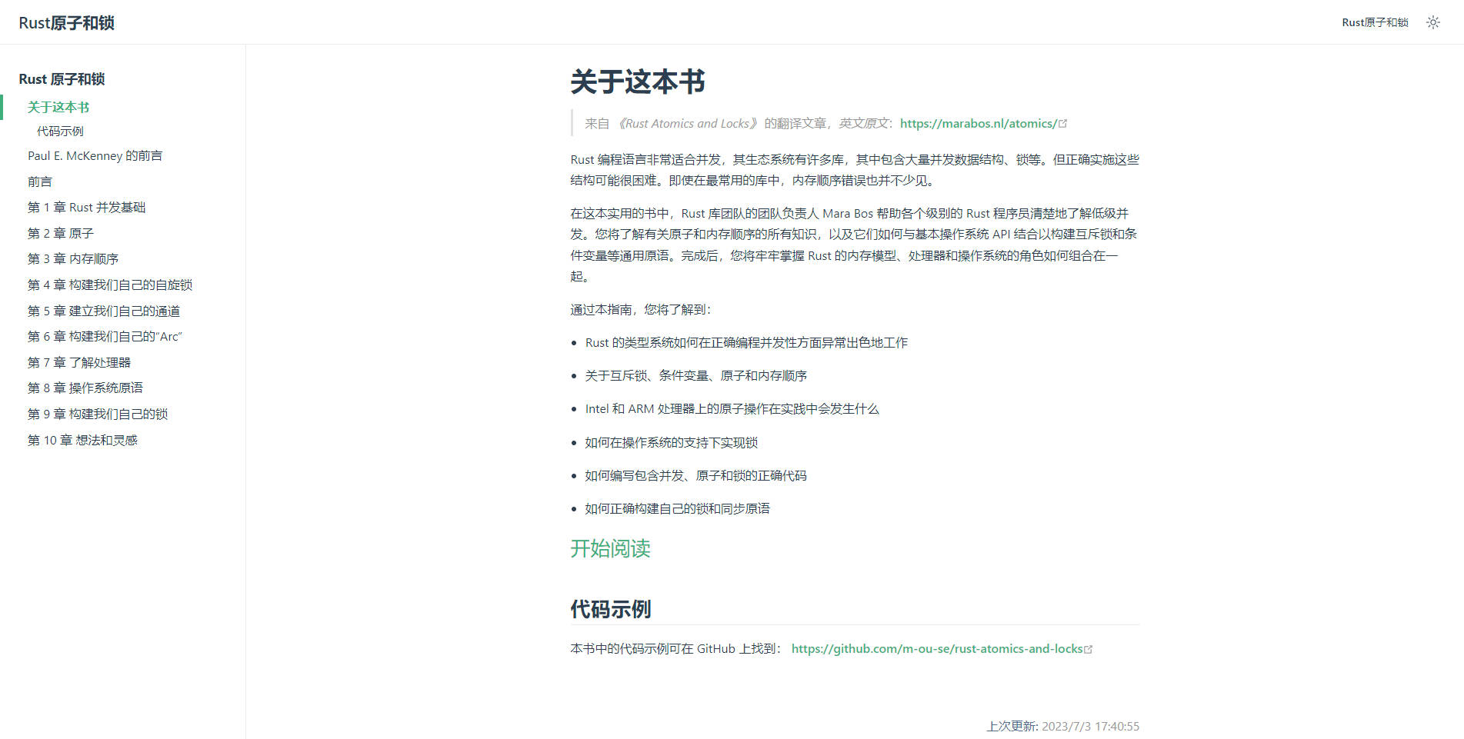
Task: Click the 上次更新 timestamp text
Action: (1062, 726)
